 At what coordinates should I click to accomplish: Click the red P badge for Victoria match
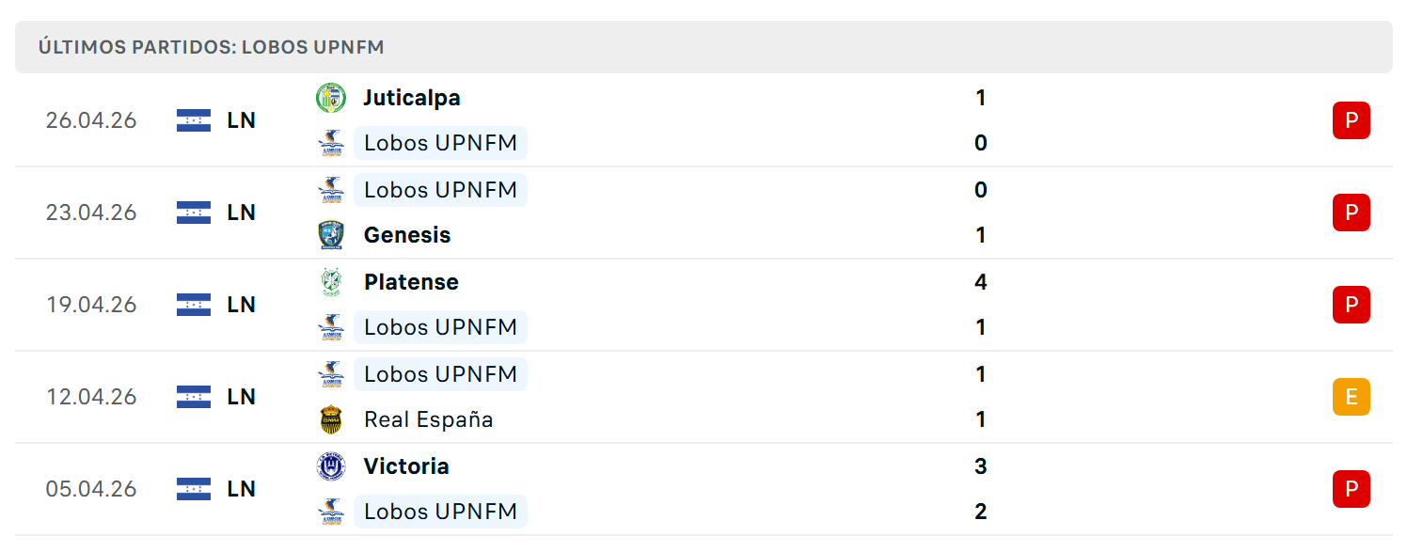pyautogui.click(x=1352, y=489)
